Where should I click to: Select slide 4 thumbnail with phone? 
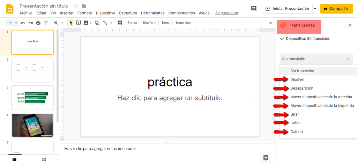pyautogui.click(x=32, y=125)
